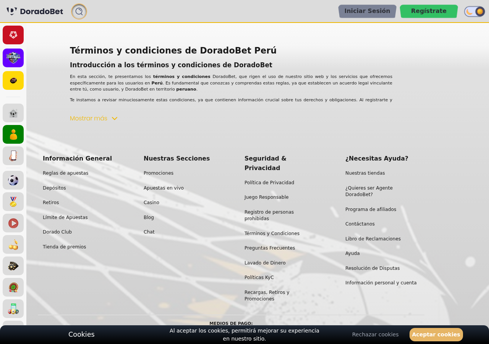Open Programa de afiliados link
The height and width of the screenshot is (344, 489).
pyautogui.click(x=371, y=209)
